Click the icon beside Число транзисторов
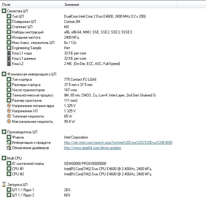The height and width of the screenshot is (210, 206). pyautogui.click(x=9, y=90)
